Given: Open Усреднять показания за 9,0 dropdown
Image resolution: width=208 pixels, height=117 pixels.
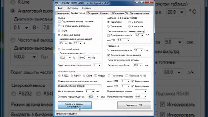Looking at the screenshot, I should (x=138, y=50).
